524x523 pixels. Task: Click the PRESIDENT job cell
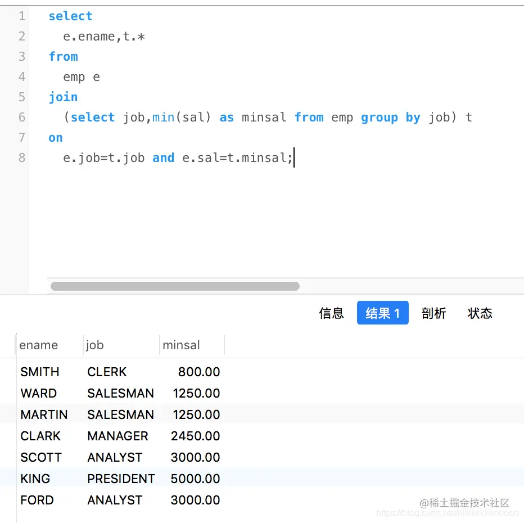[121, 479]
